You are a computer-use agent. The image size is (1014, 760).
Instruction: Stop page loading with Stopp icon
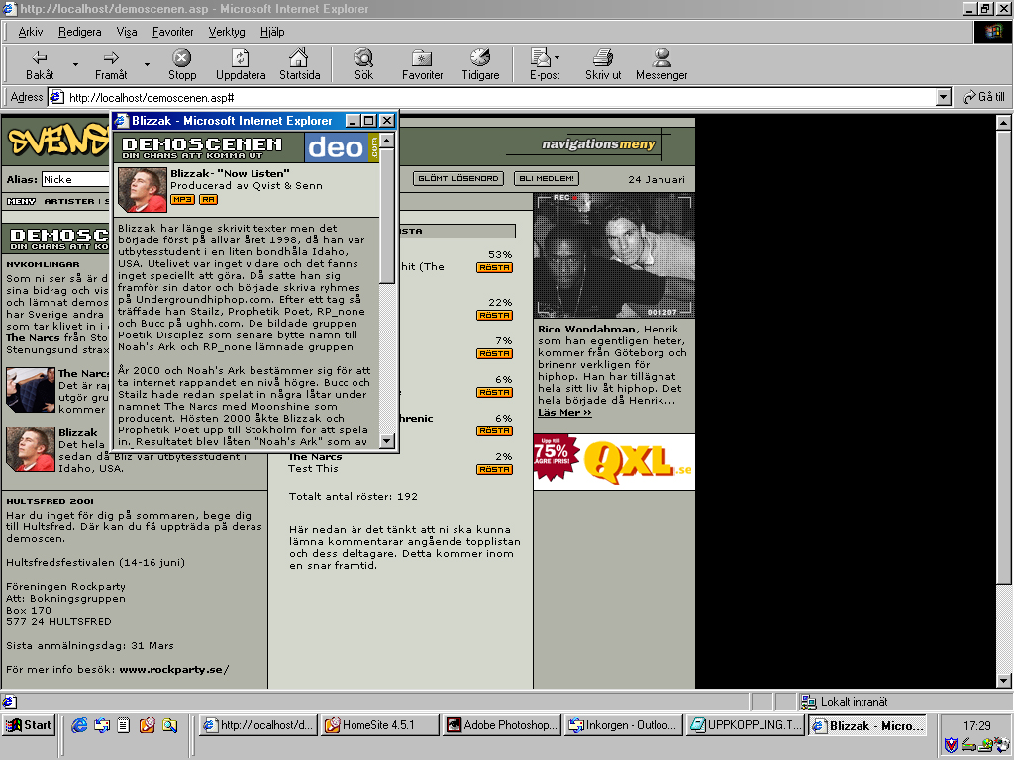pyautogui.click(x=182, y=58)
